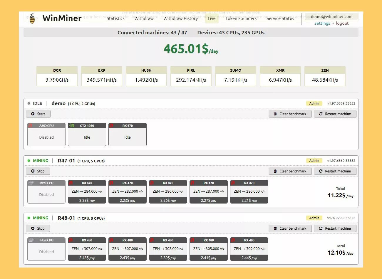
Task: Click the PIRL 292.174MH/s hashrate tile
Action: click(x=191, y=76)
